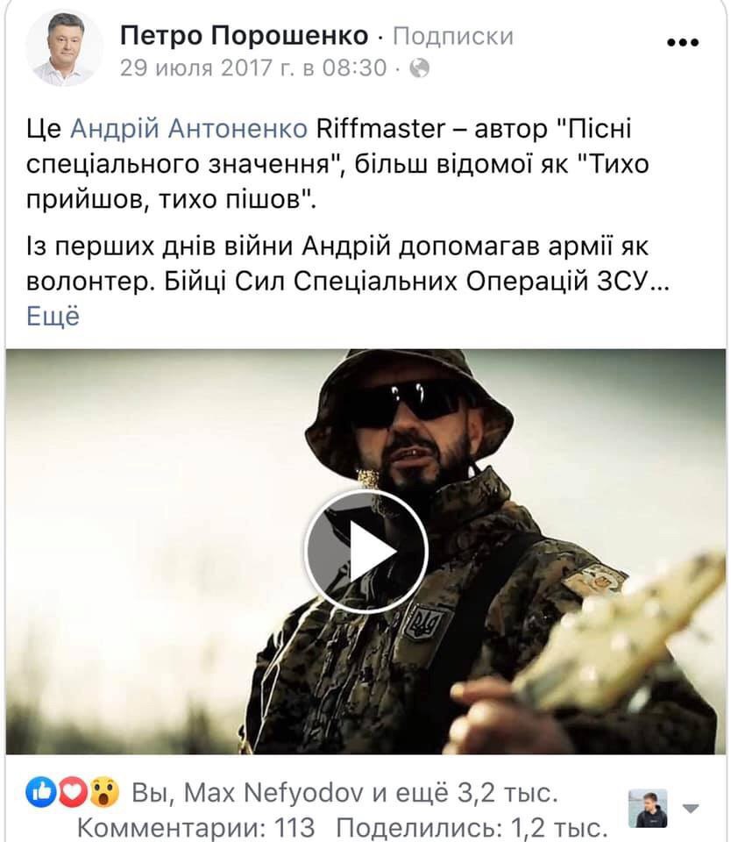Click the Подписки follow label
Screen dimensions: 731x842
pyautogui.click(x=453, y=37)
